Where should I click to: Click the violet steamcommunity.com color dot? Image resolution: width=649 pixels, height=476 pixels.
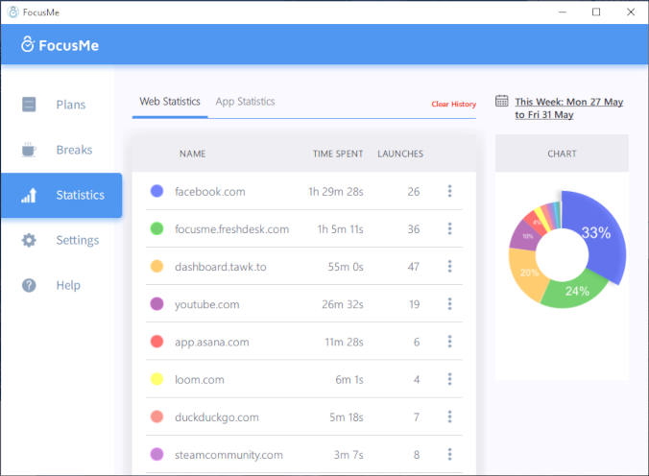click(156, 454)
